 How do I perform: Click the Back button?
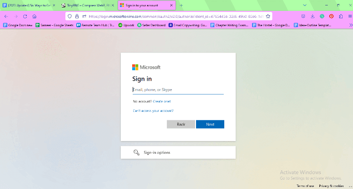click(181, 124)
